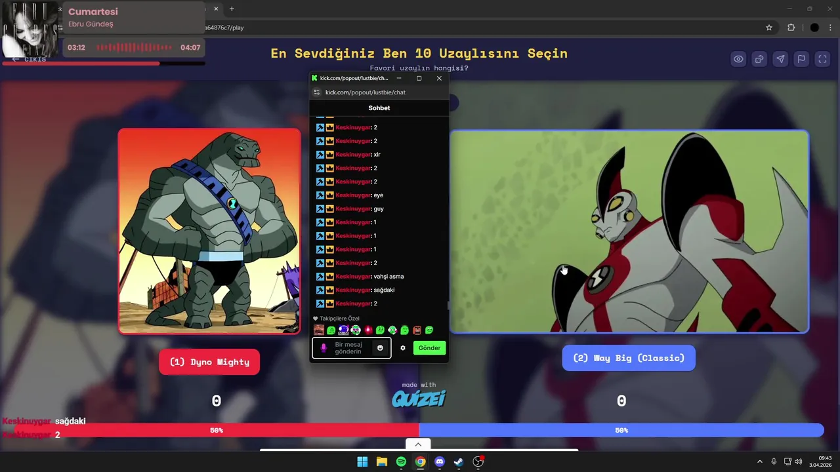Open Steam from the taskbar
The height and width of the screenshot is (472, 840).
tap(459, 462)
